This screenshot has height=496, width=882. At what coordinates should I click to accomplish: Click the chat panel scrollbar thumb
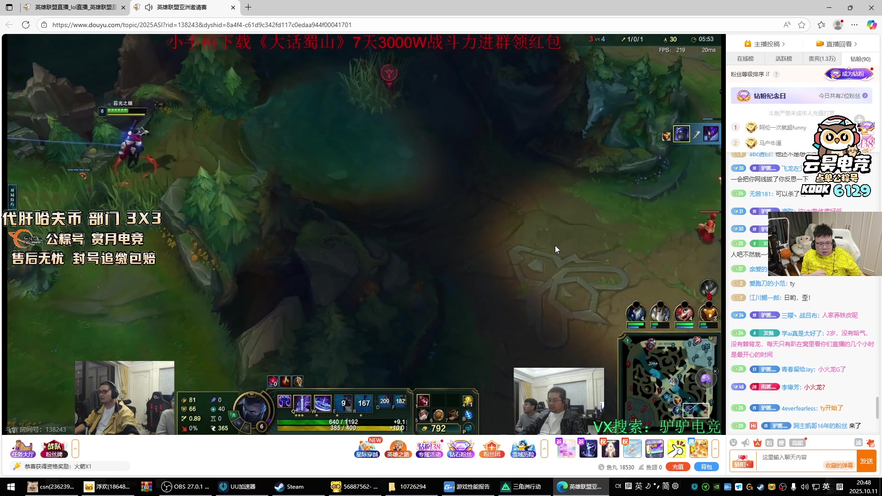pyautogui.click(x=877, y=408)
